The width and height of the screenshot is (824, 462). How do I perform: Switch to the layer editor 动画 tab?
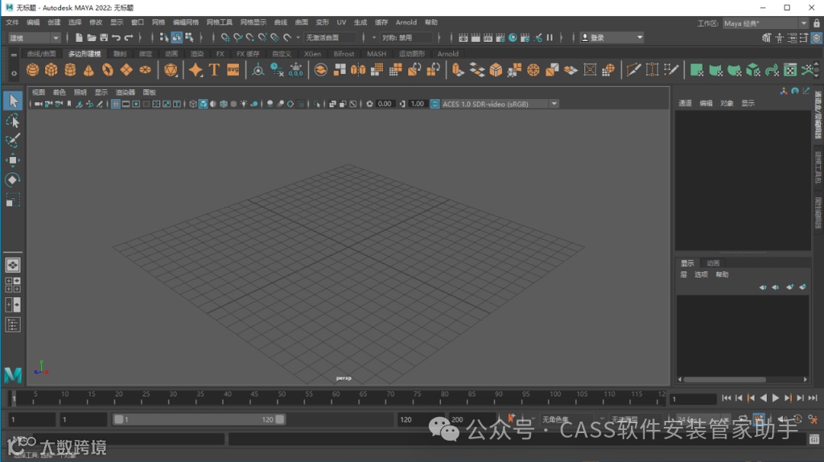pos(713,263)
